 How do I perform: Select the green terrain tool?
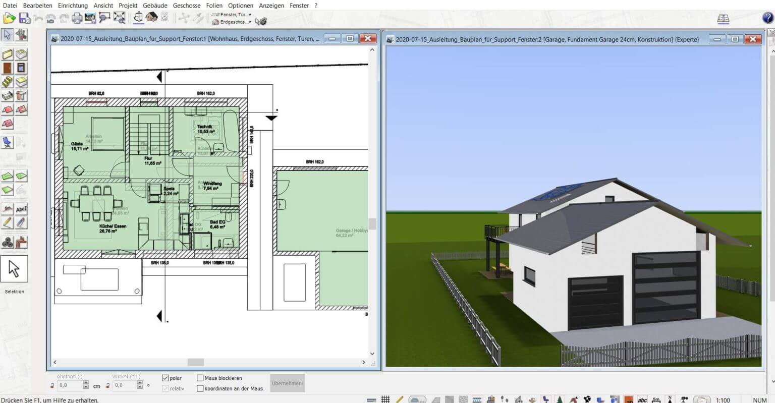(x=7, y=176)
